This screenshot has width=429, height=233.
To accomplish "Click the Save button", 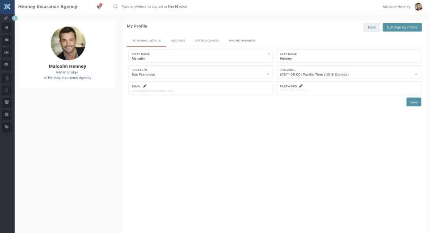I will (414, 102).
